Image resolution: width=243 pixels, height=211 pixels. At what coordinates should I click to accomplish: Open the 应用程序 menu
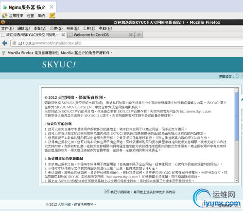[16, 16]
